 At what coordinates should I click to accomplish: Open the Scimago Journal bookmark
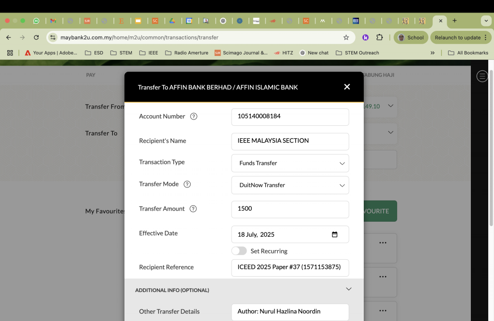[x=241, y=53]
